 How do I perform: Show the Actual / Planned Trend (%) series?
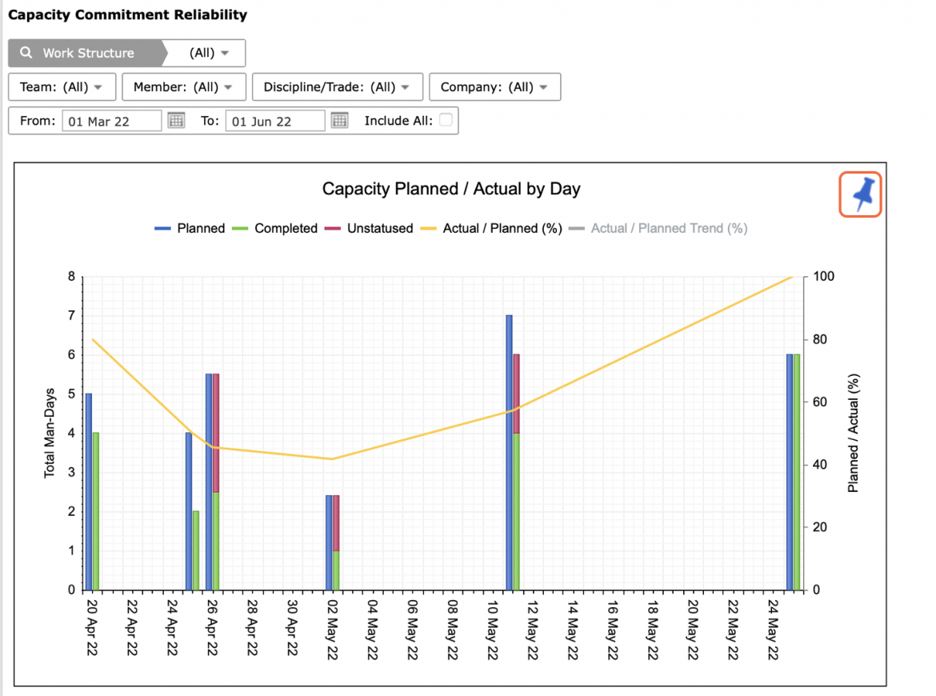click(658, 229)
